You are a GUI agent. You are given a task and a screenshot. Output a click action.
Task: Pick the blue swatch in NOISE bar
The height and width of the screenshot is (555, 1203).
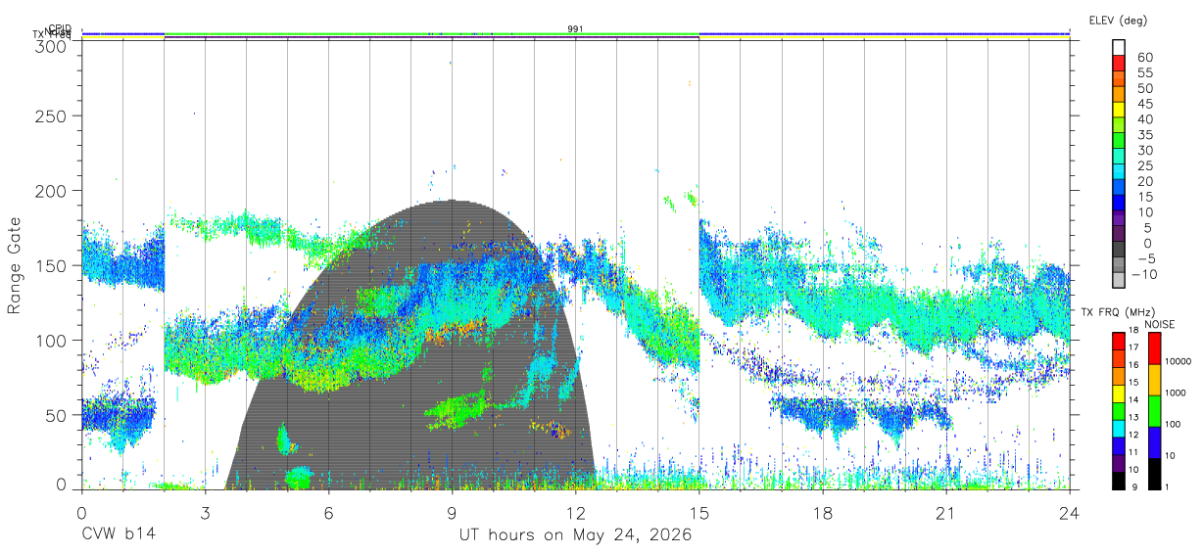[1154, 442]
